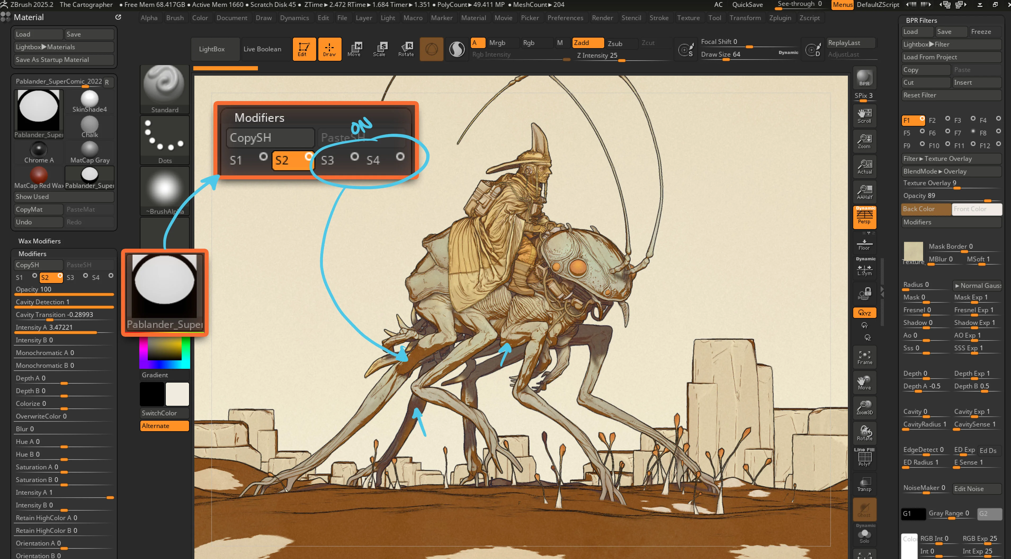Click the CopyMat button
The height and width of the screenshot is (559, 1011).
pyautogui.click(x=38, y=209)
